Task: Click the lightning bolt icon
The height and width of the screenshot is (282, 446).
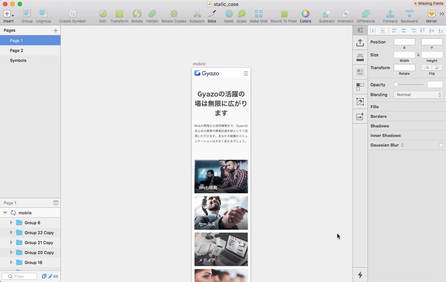Action: (360, 275)
